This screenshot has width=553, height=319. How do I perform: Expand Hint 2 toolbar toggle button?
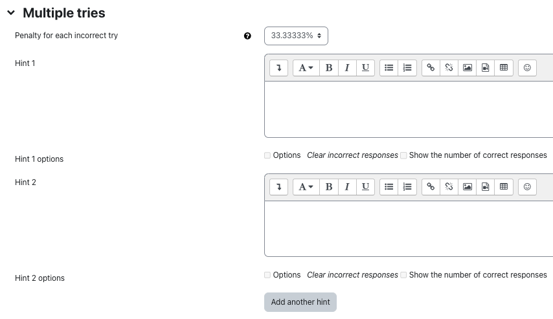point(278,187)
